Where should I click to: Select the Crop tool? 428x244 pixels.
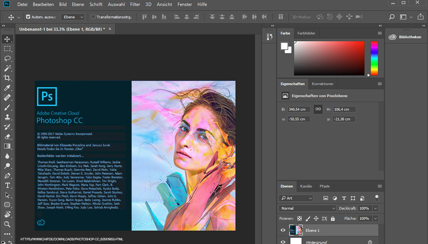pos(8,78)
